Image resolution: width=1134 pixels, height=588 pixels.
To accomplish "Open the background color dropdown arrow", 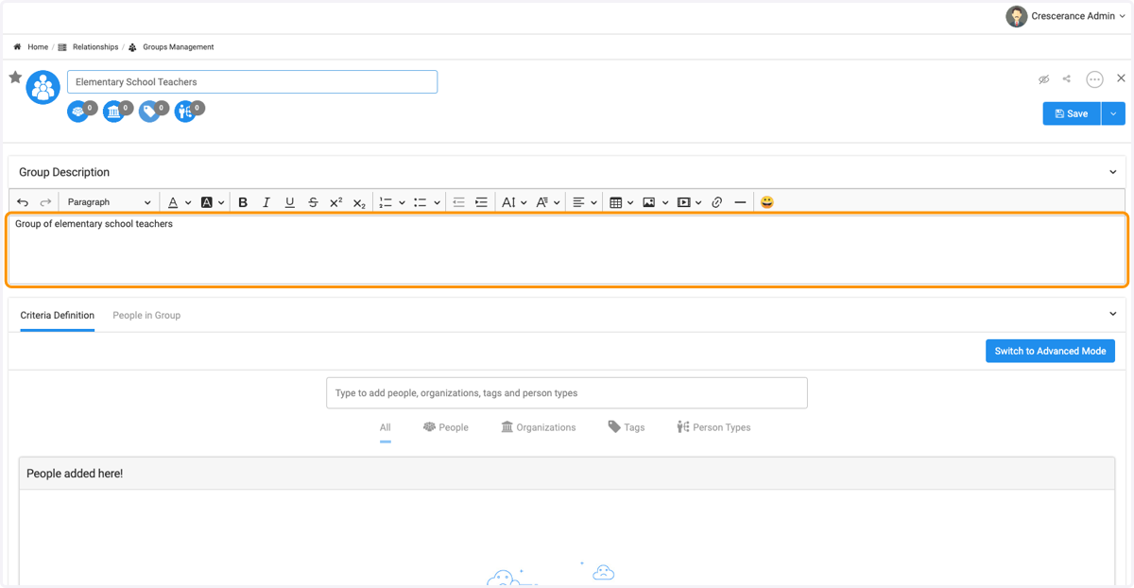I will click(x=221, y=202).
